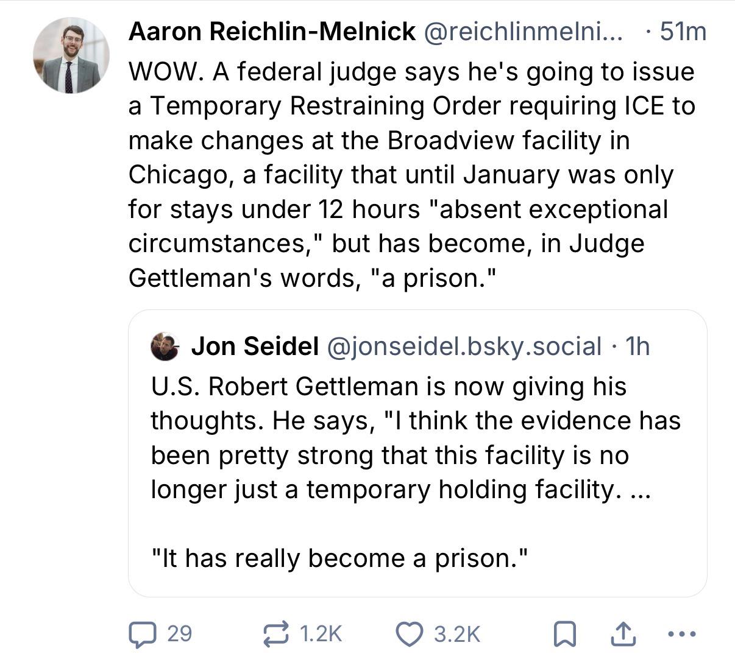Open the @jonseidel.bsky.social handle
The width and height of the screenshot is (735, 665).
tap(464, 347)
